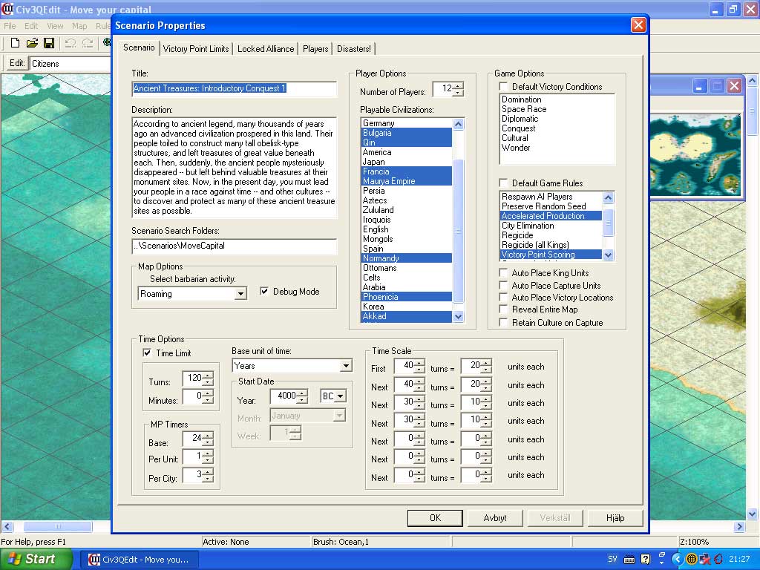Click into the Description text box
Screen dimensions: 760x570
234,167
